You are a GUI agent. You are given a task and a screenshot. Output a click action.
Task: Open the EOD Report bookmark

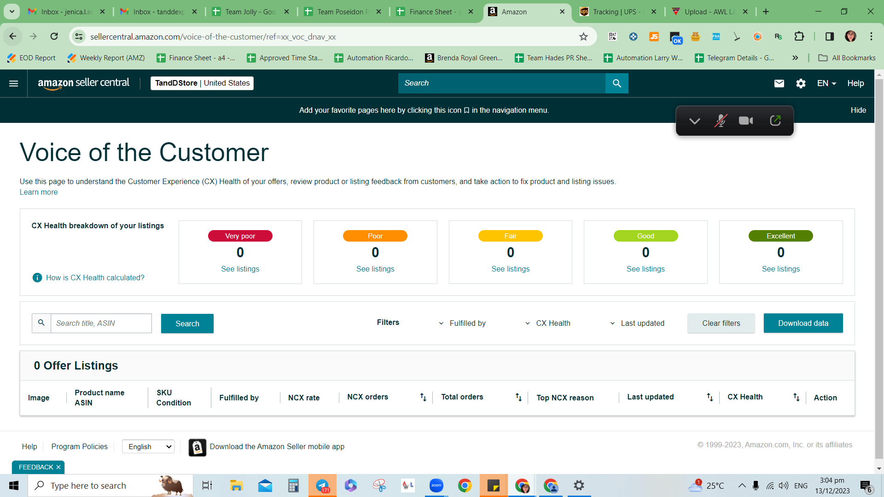coord(31,58)
